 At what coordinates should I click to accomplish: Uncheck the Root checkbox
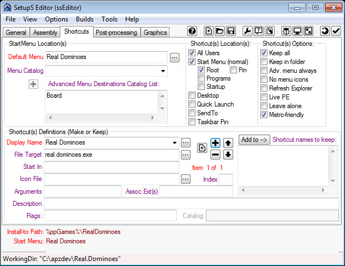point(201,70)
